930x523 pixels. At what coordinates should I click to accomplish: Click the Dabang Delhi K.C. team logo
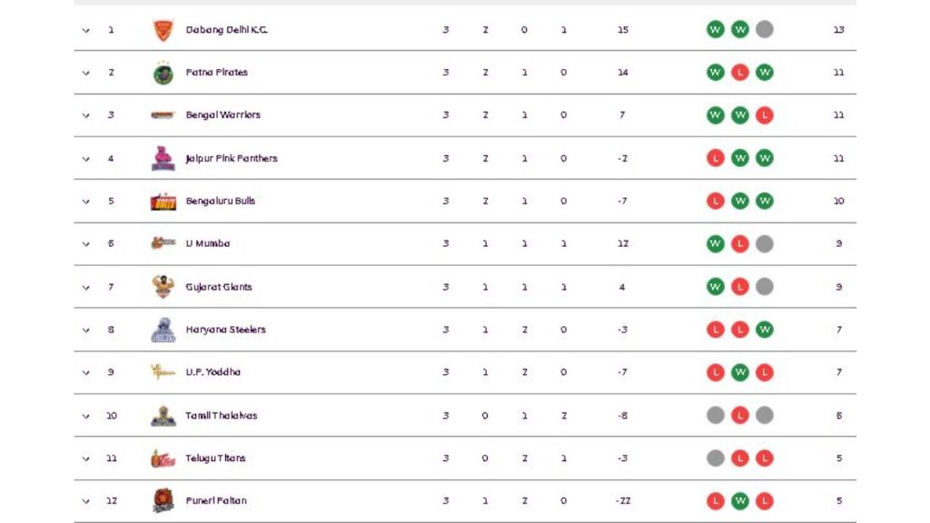tap(163, 30)
